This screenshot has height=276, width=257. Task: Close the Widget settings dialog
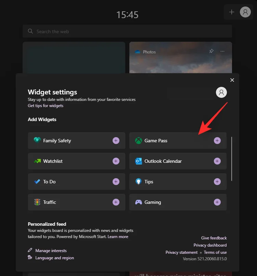(232, 80)
